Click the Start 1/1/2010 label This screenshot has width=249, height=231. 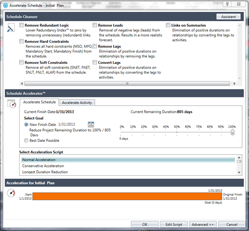(x=25, y=196)
